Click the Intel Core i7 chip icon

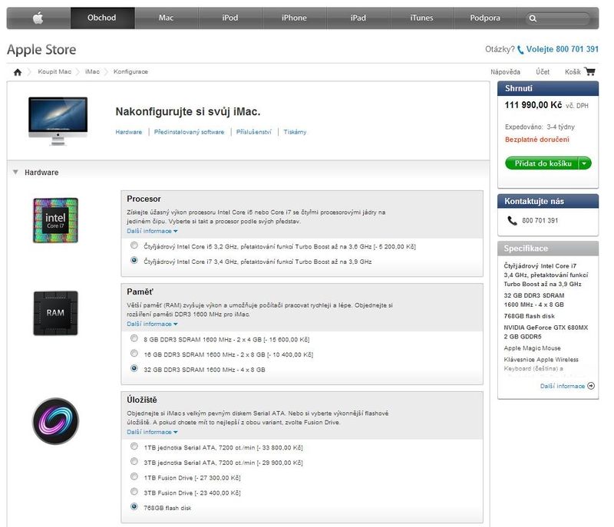click(x=55, y=220)
